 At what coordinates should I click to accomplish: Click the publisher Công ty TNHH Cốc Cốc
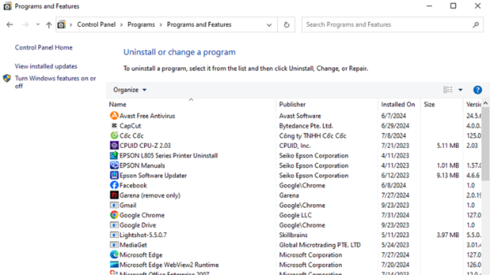[312, 136]
